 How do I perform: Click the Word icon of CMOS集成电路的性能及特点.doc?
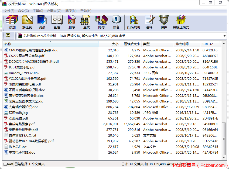(6, 50)
